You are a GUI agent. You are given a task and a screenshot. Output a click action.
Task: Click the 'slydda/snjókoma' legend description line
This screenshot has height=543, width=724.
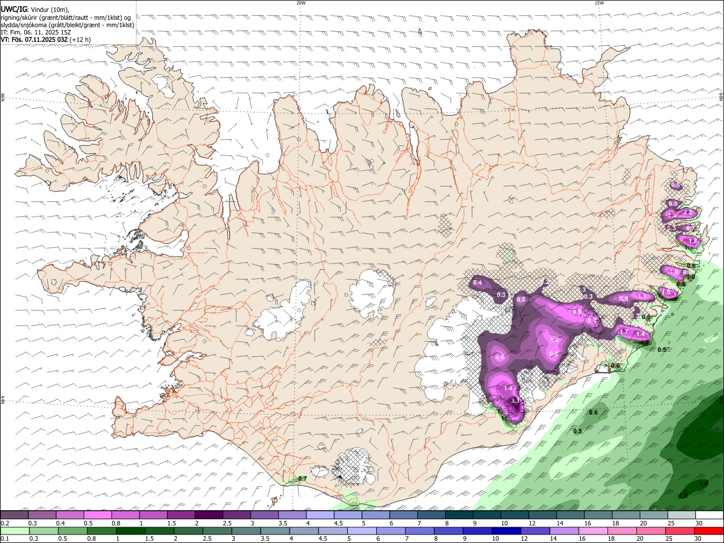[67, 25]
